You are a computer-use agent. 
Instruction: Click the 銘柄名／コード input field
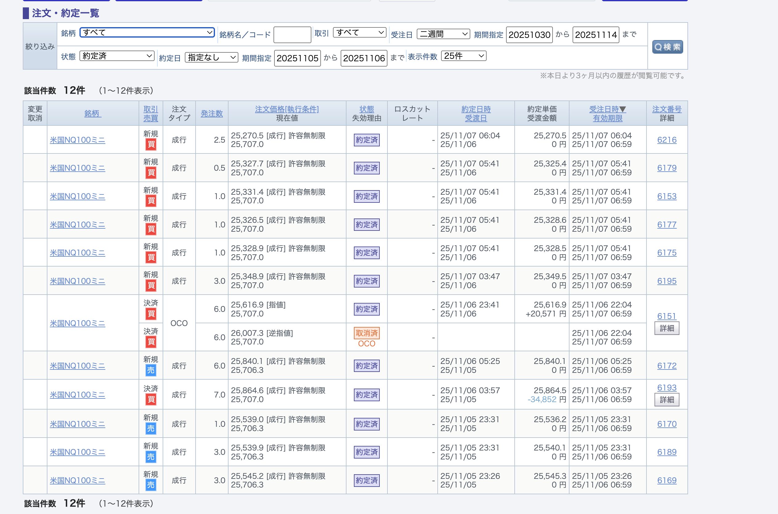coord(292,35)
